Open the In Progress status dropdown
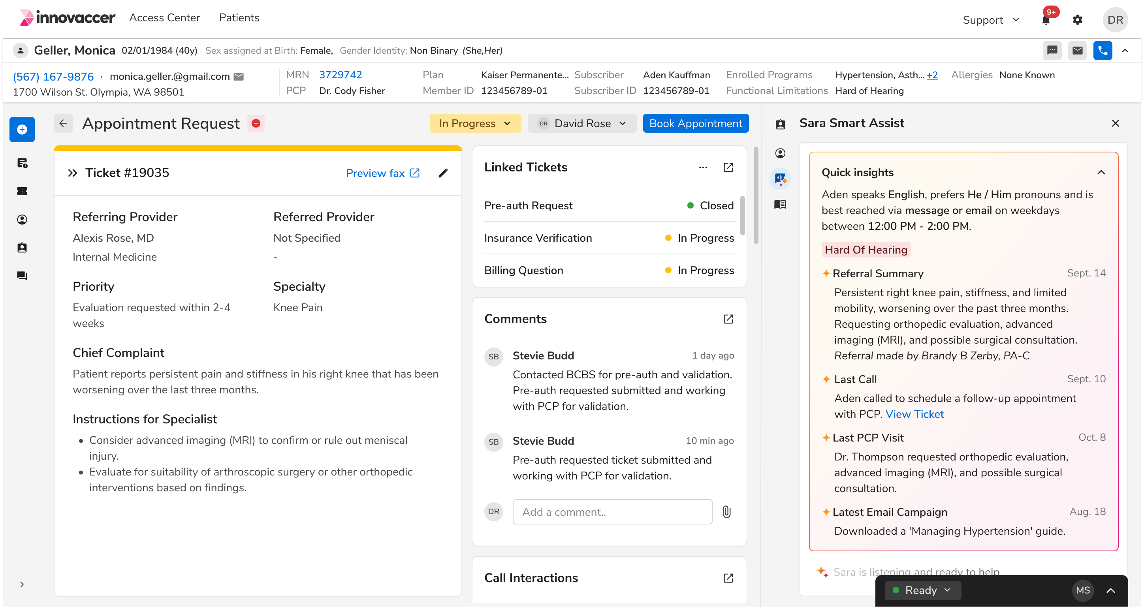The image size is (1144, 607). pos(475,124)
